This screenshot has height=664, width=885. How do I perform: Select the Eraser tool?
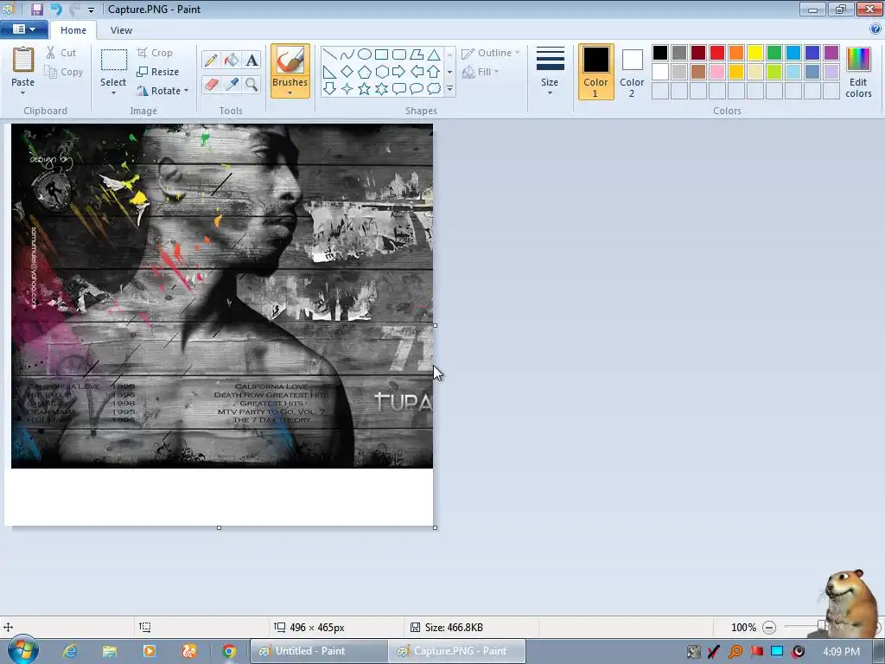(x=211, y=85)
